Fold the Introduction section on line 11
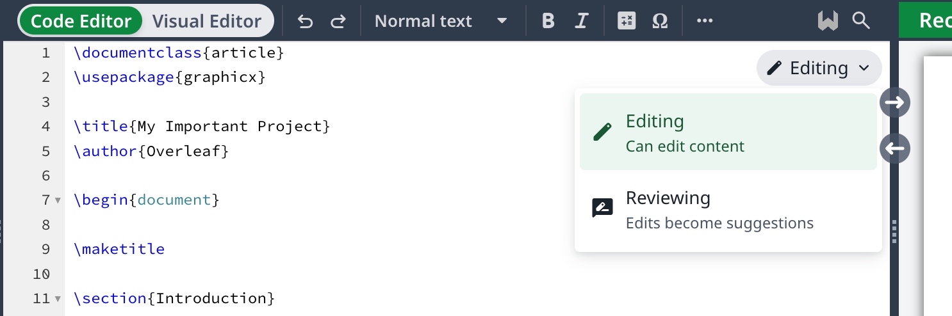This screenshot has height=316, width=952. 58,299
